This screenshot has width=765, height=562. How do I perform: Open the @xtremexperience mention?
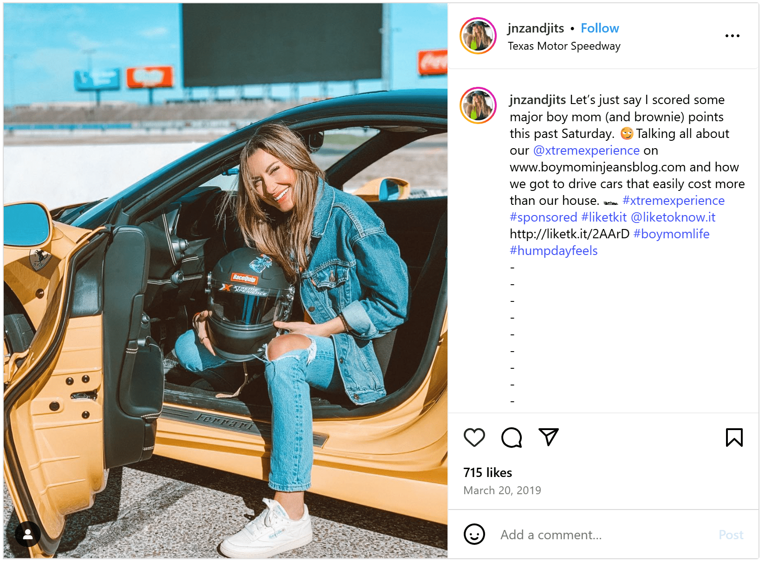coord(586,150)
